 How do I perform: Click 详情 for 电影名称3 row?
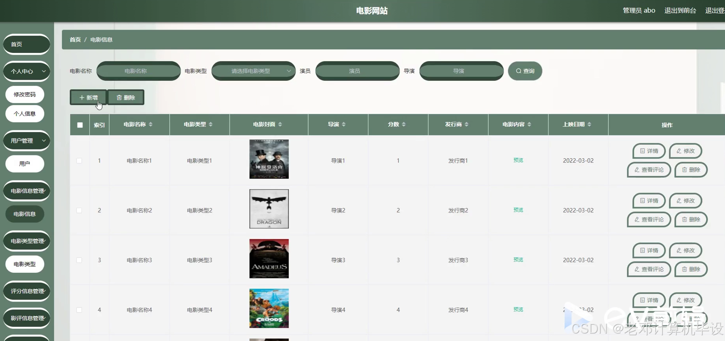(x=649, y=250)
